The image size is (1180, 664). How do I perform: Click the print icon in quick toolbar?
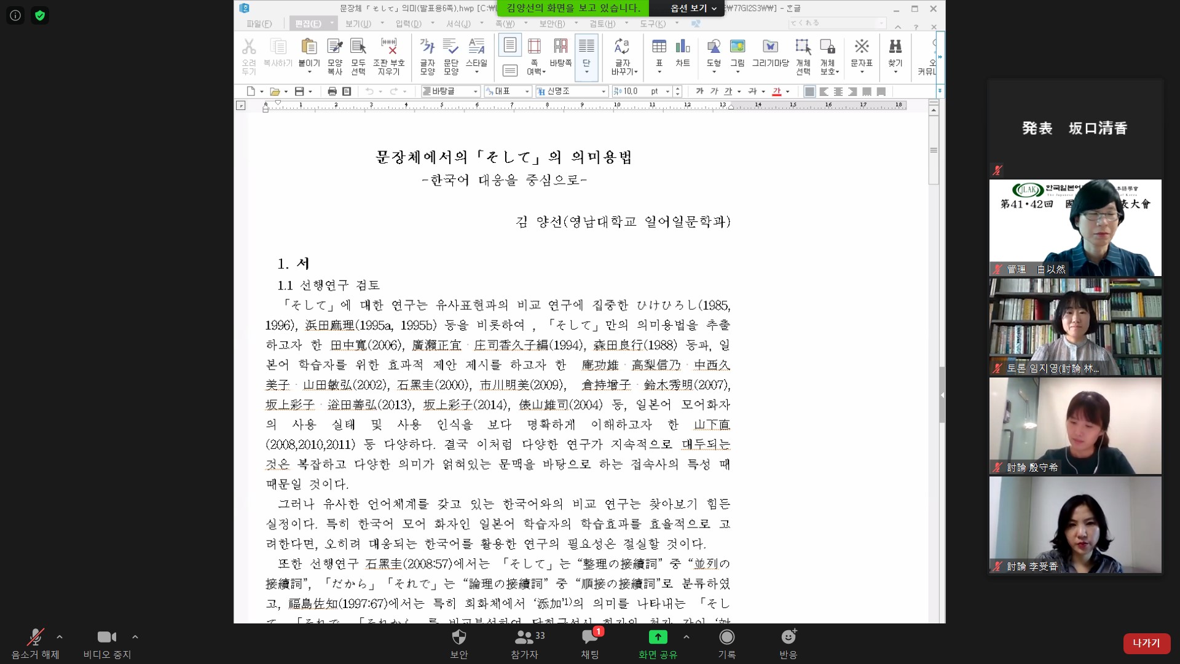click(332, 92)
